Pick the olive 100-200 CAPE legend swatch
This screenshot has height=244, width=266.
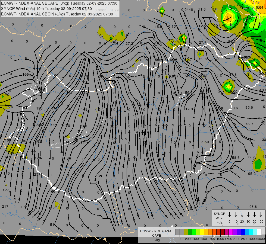(186, 232)
